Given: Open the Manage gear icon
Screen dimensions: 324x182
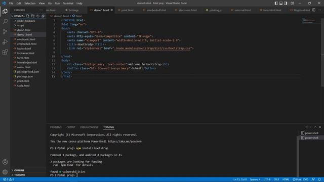Looking at the screenshot, I should 5,172.
